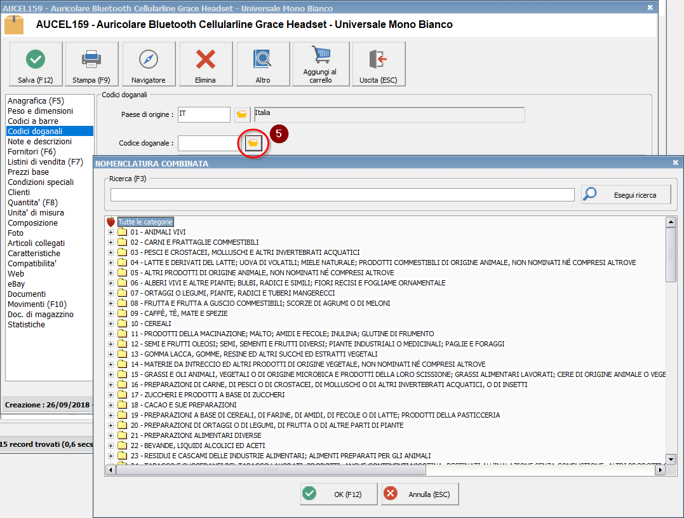
Task: Expand the 18 - CACAO E SUE PREPARAZIONI node
Action: (111, 405)
